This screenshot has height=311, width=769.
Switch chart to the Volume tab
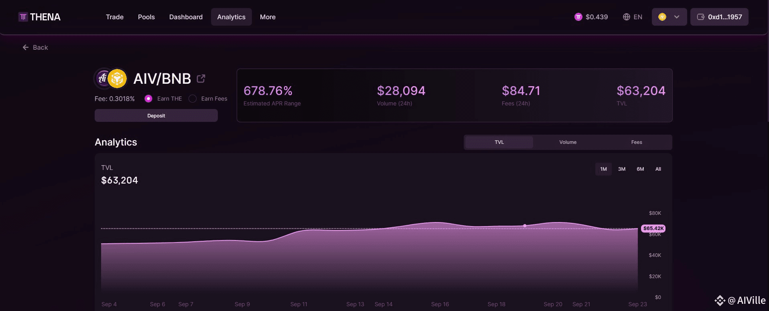(x=568, y=142)
